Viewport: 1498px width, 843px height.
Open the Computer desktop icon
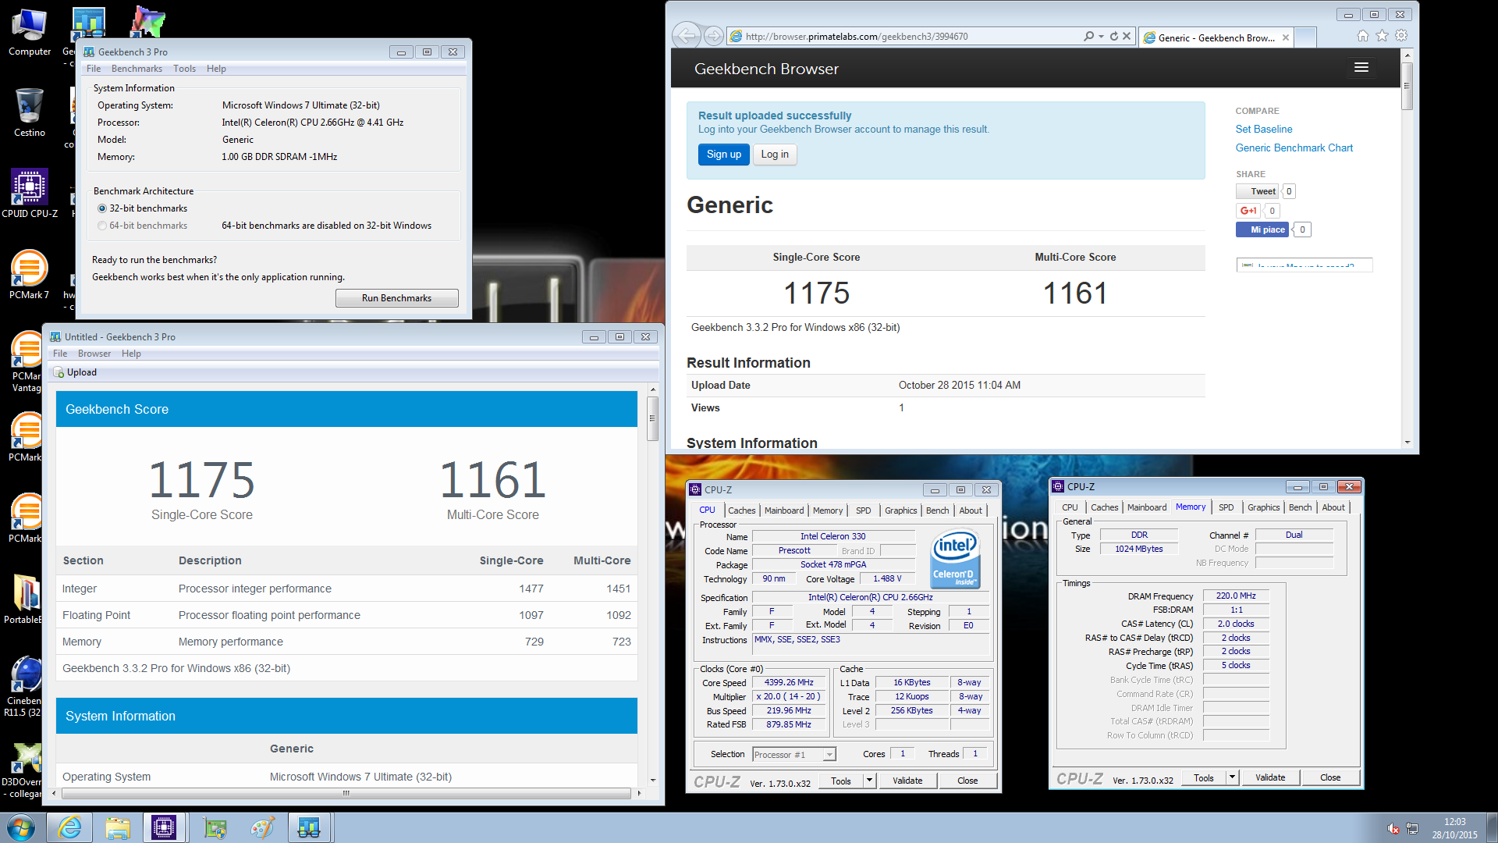(x=30, y=31)
